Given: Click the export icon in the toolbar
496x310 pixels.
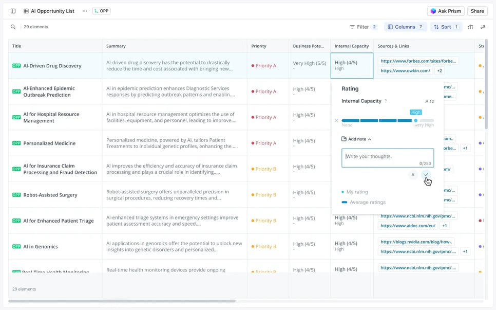Looking at the screenshot, I should [x=470, y=26].
